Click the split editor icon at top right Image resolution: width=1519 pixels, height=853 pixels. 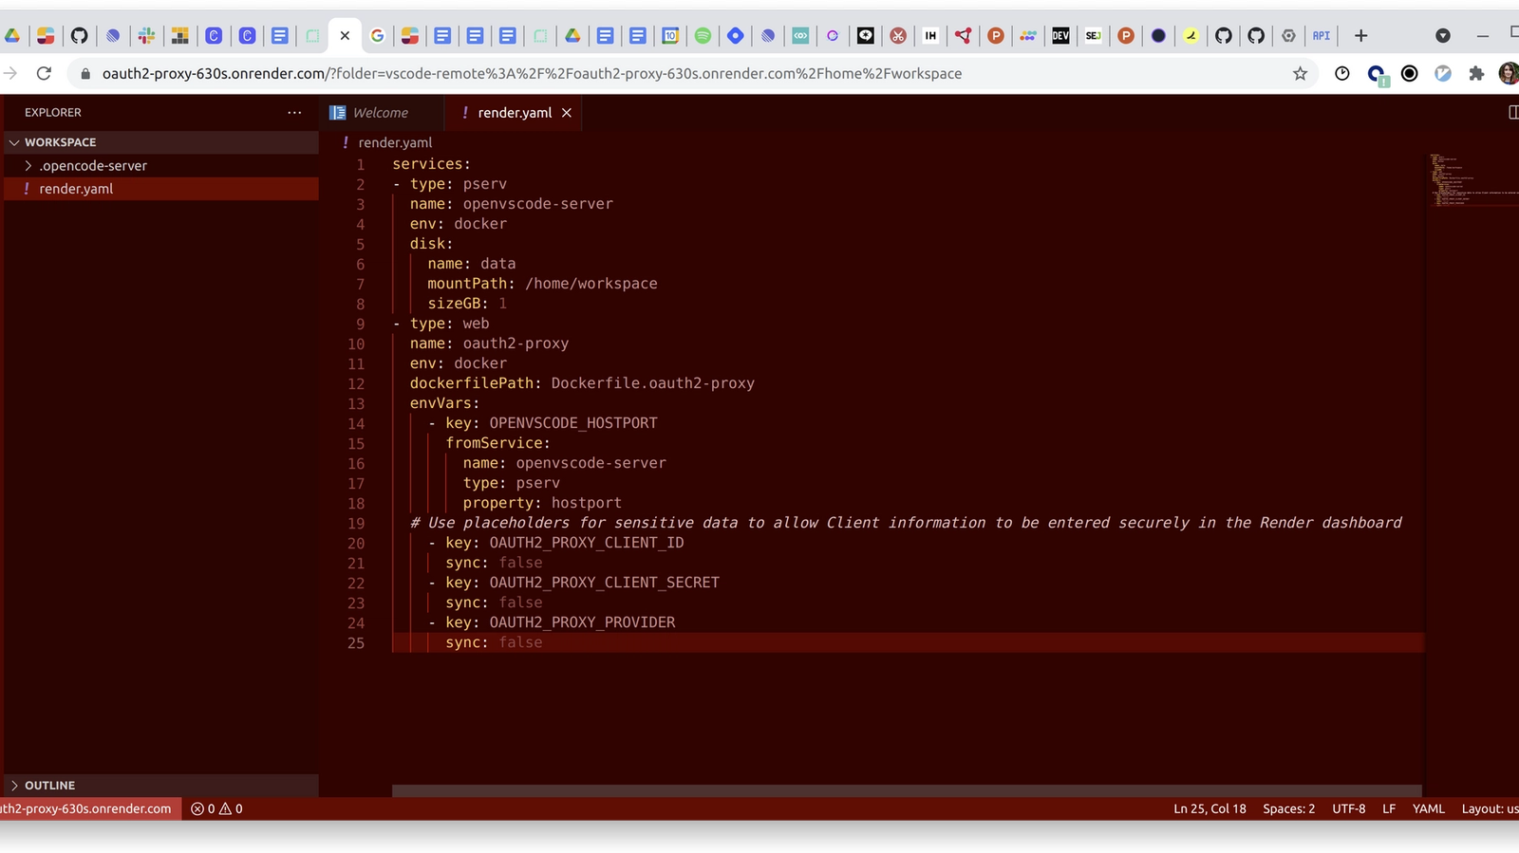pos(1512,112)
